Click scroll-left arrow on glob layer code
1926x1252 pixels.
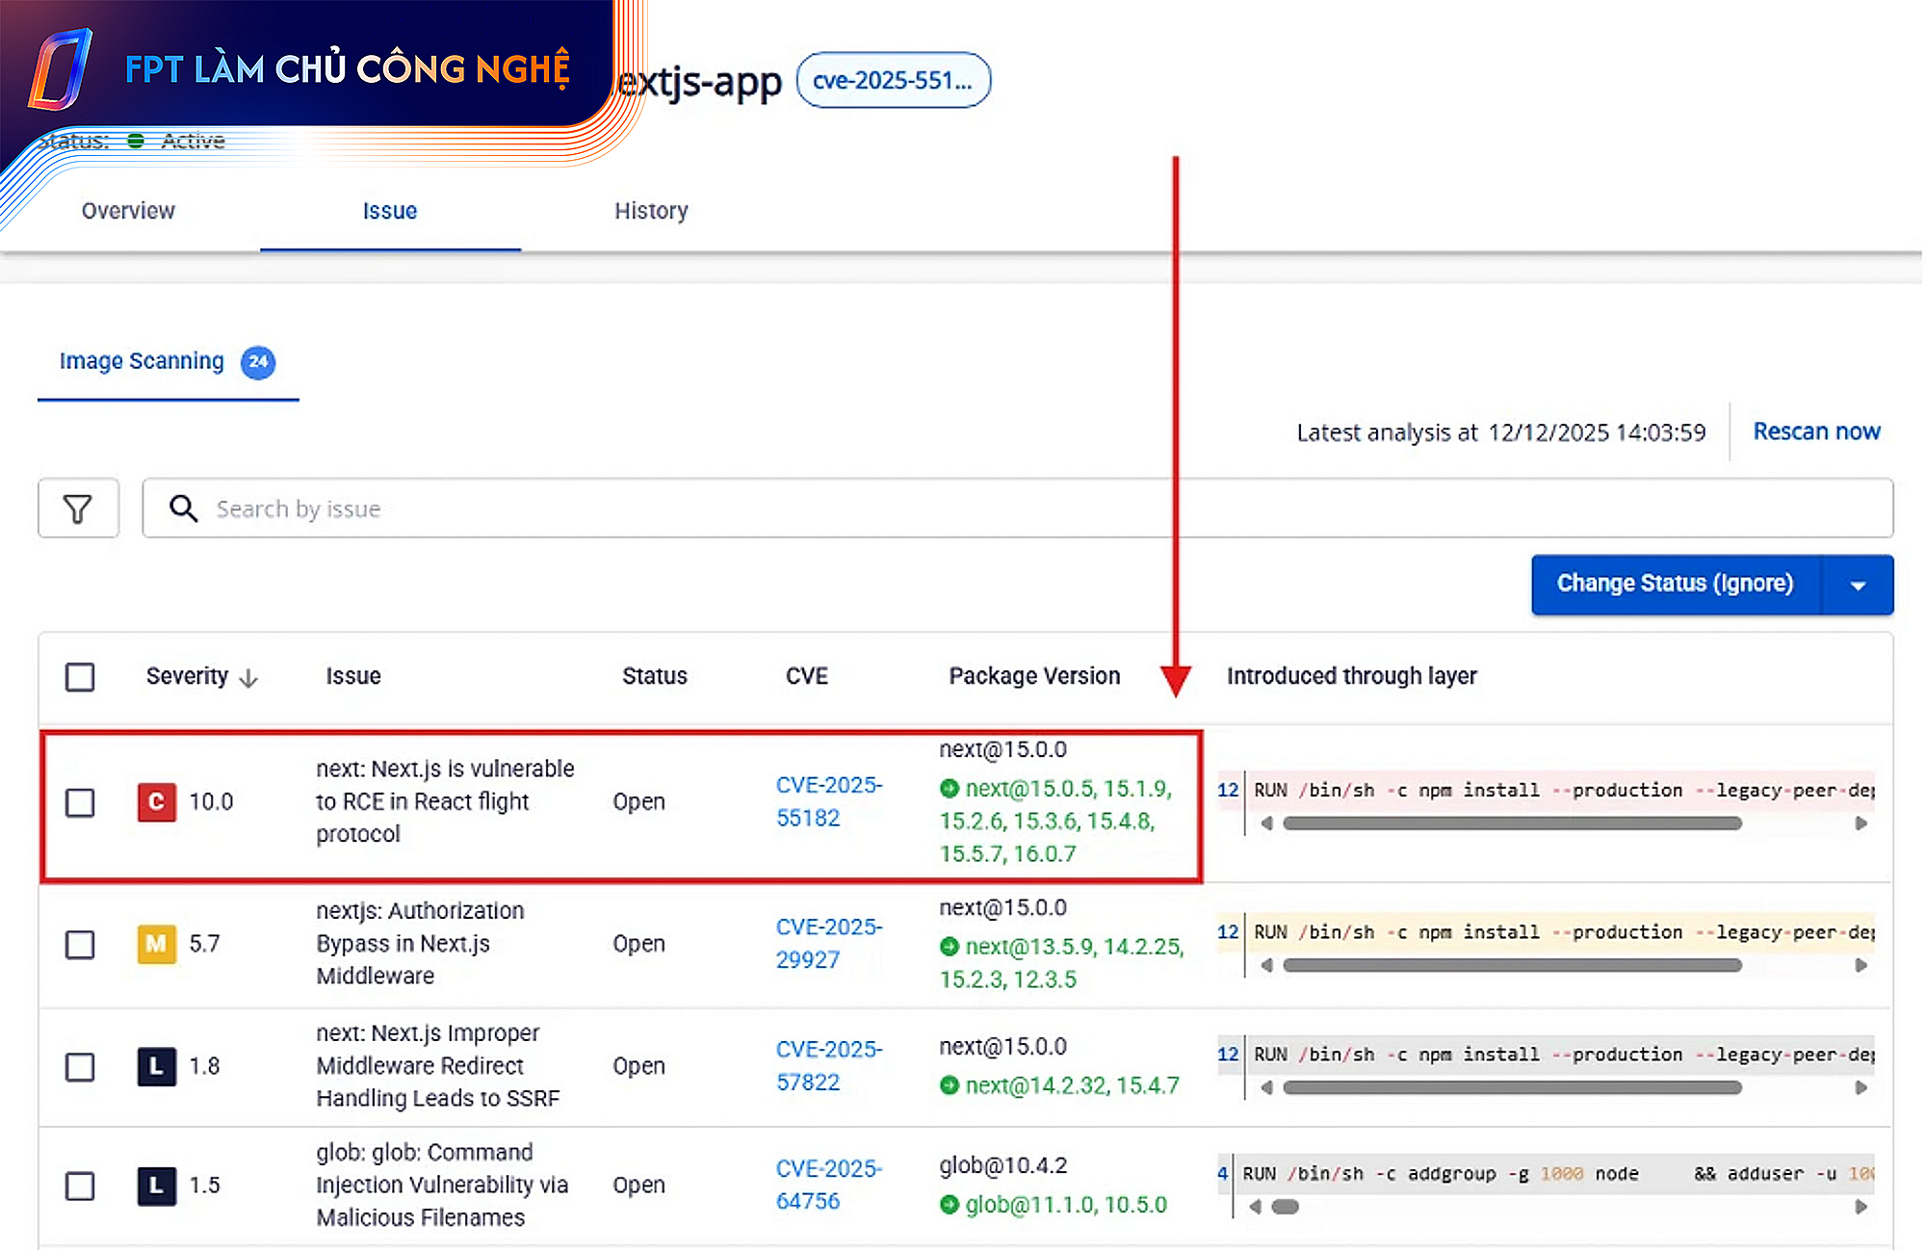tap(1255, 1207)
